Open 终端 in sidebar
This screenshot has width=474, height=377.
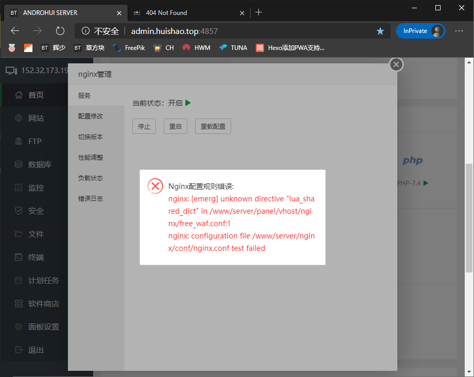tap(34, 257)
